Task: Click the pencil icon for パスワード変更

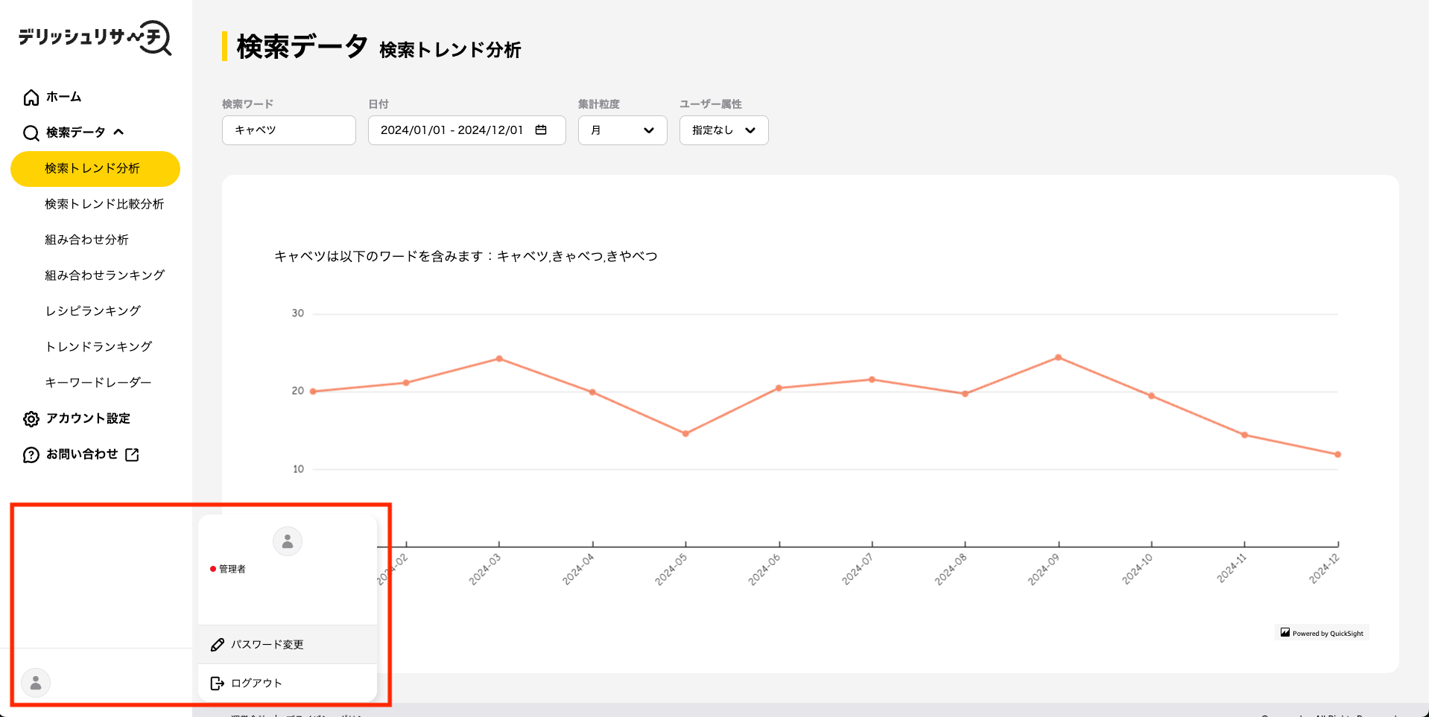Action: point(218,645)
